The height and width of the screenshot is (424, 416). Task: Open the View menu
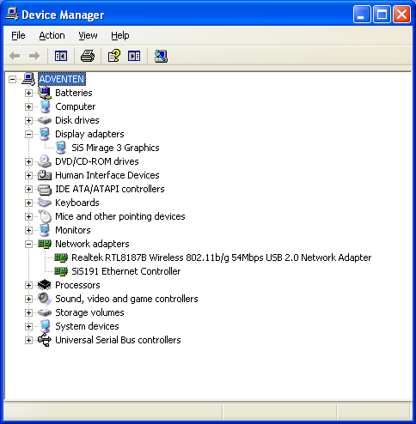pos(88,35)
